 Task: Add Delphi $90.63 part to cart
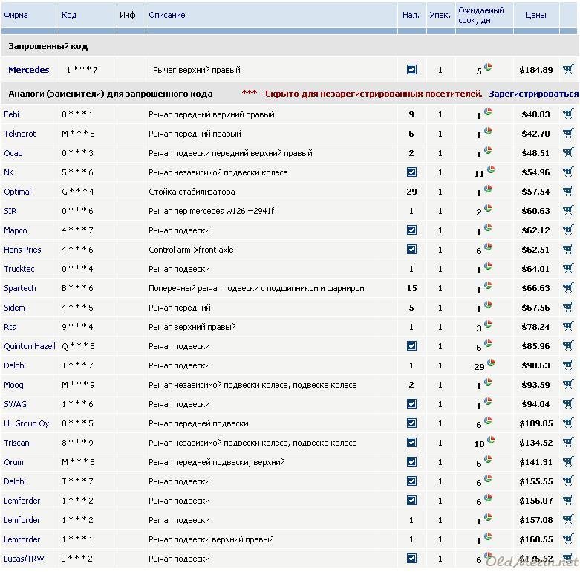pyautogui.click(x=568, y=365)
